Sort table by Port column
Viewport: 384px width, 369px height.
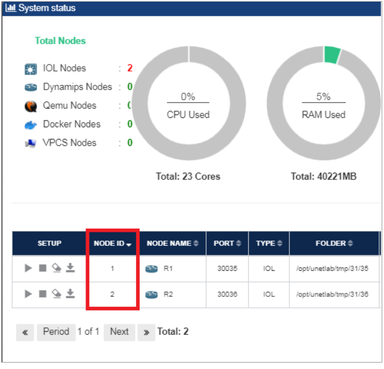[227, 243]
